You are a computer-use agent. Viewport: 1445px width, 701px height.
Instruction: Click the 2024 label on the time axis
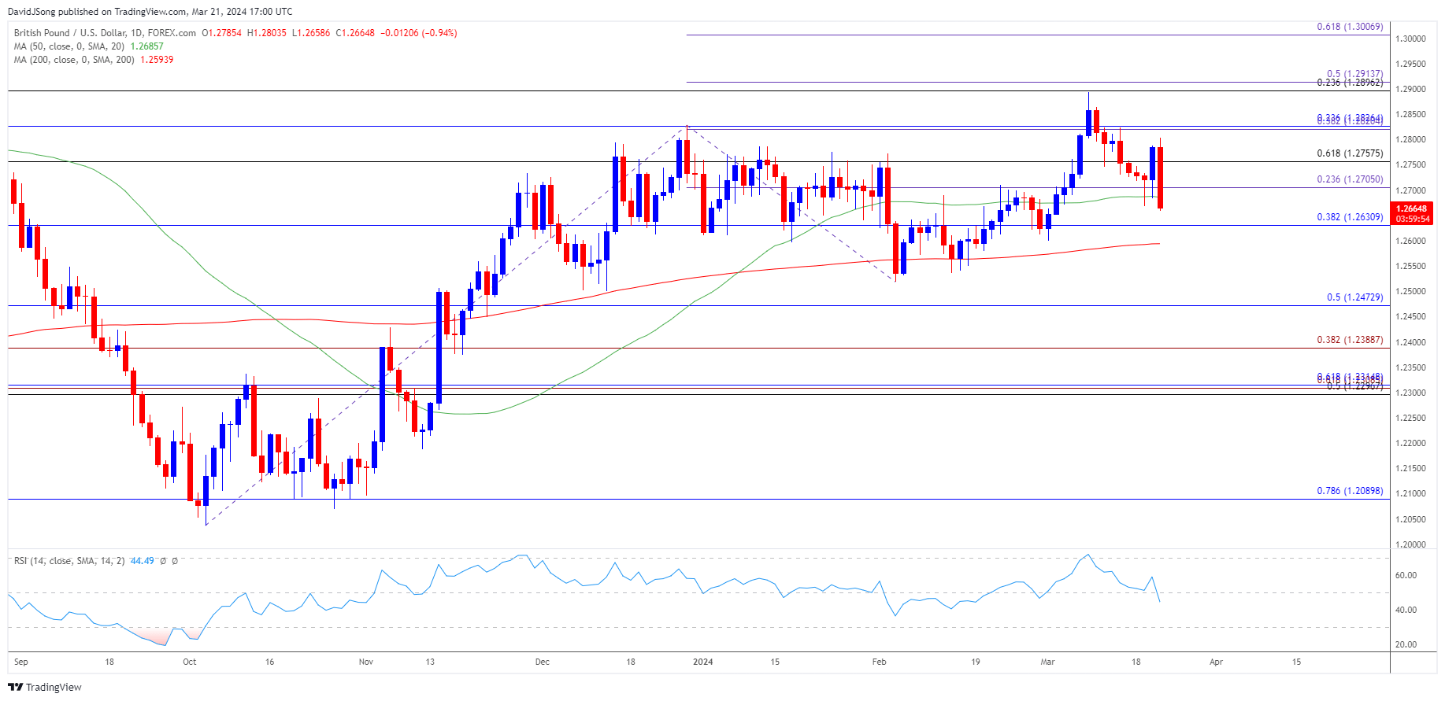tap(703, 662)
